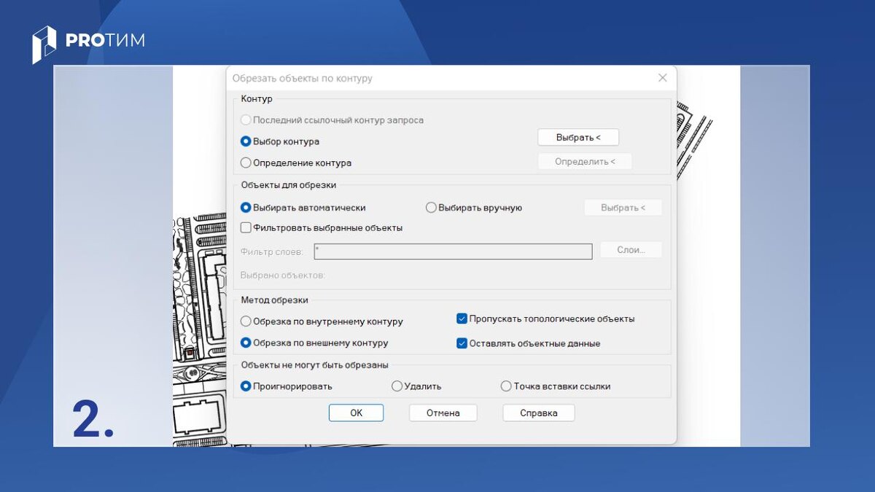Confirm dialog with OK button
The width and height of the screenshot is (875, 492).
[x=356, y=413]
